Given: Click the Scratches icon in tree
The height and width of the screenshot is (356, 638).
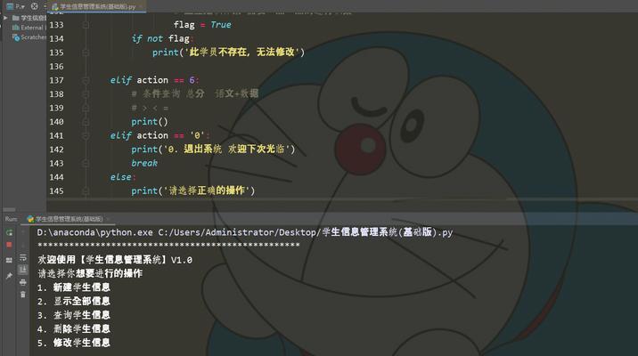Looking at the screenshot, I should [16, 37].
